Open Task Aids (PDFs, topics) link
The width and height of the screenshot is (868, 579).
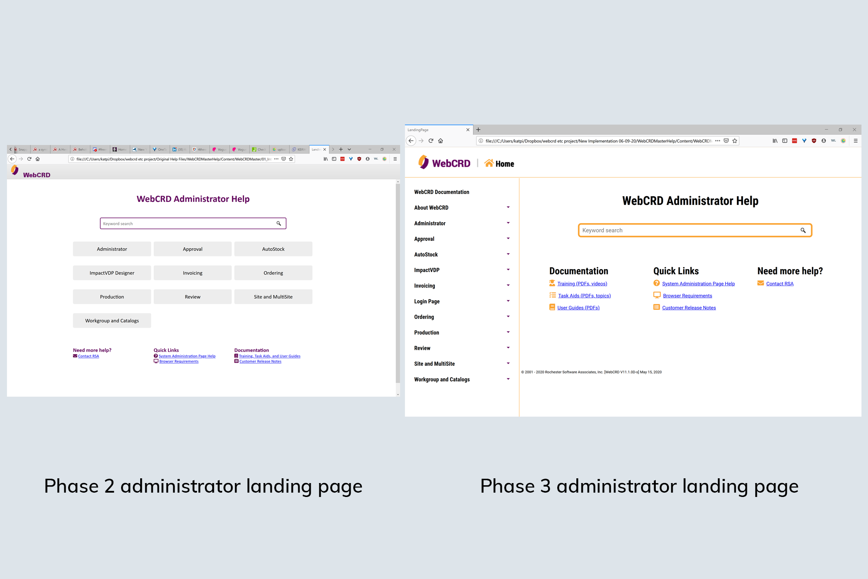[584, 296]
